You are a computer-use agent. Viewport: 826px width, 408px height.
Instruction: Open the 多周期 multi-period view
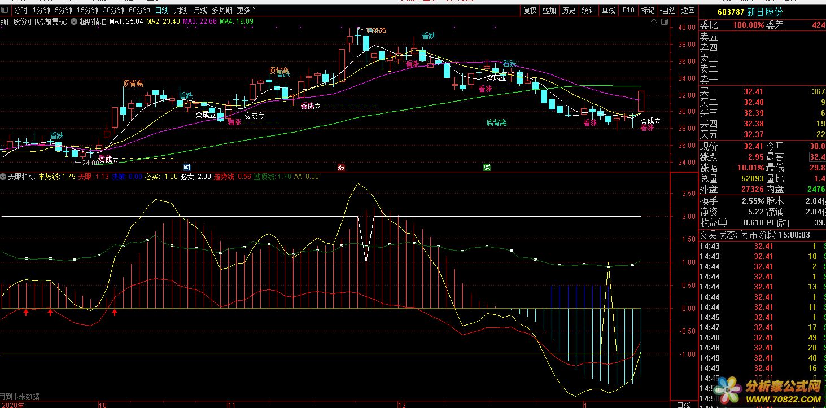(x=221, y=10)
